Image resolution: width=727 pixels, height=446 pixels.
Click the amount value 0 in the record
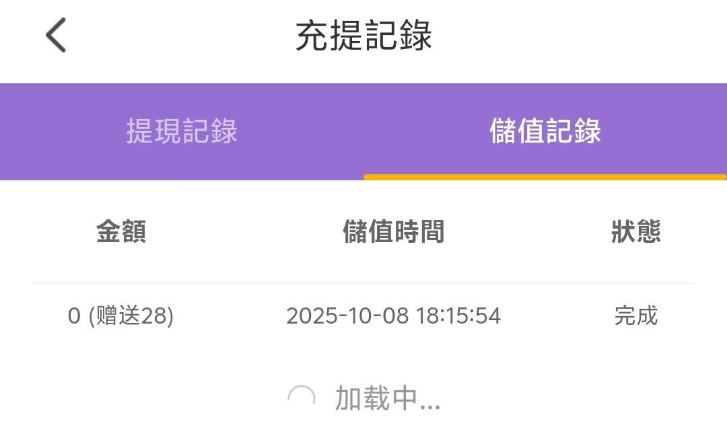[x=74, y=316]
